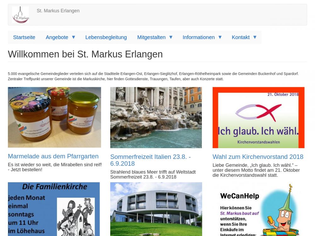Screen dimensions: 315x236
Task: Open the Lebensbegleitung menu item
Action: coord(106,37)
